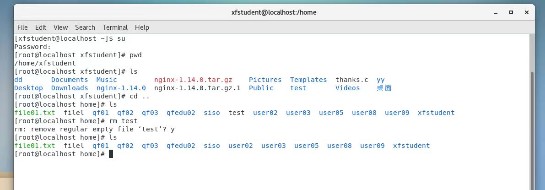Minimize the terminal window

[495, 12]
